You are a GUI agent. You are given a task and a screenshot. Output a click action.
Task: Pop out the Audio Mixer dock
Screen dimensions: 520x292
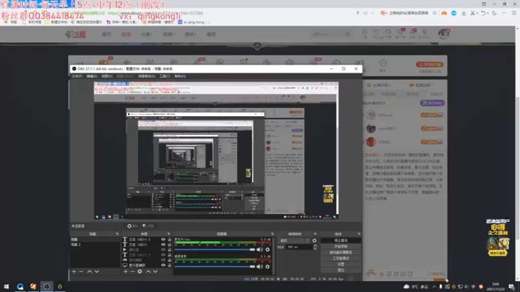point(272,234)
